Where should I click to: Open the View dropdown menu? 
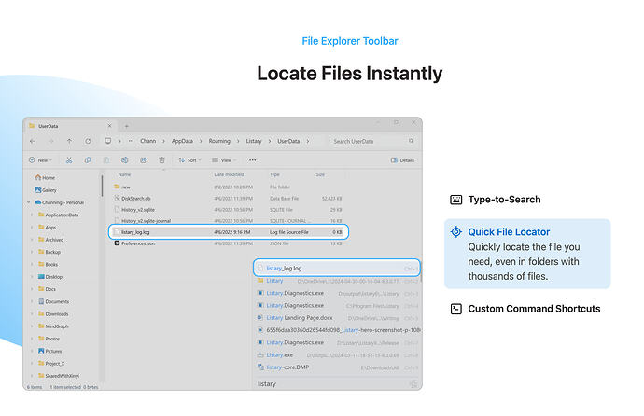(224, 160)
